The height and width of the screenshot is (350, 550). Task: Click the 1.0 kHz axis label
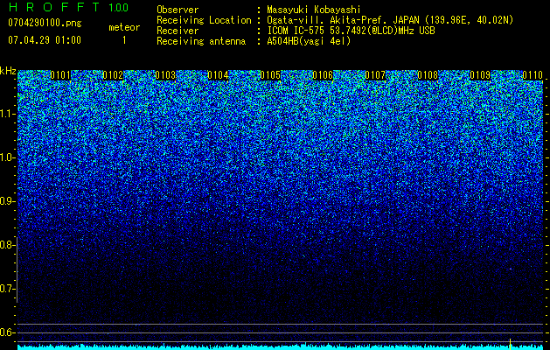(x=7, y=158)
